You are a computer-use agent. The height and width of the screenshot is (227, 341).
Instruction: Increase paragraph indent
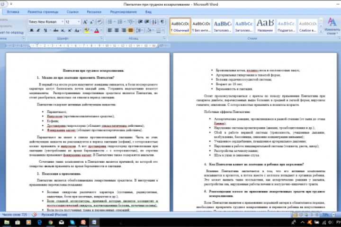pos(147,22)
